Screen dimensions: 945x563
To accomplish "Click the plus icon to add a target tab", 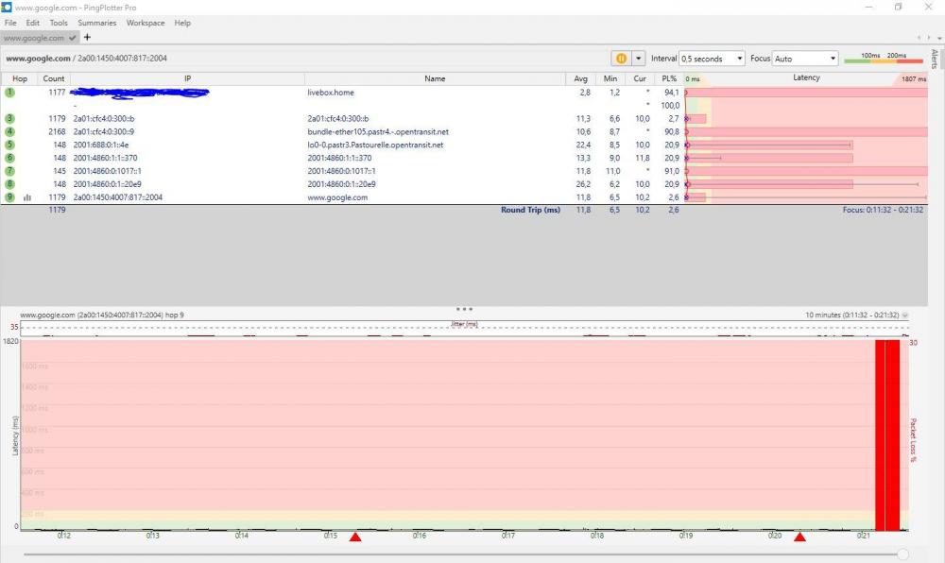I will tap(87, 38).
